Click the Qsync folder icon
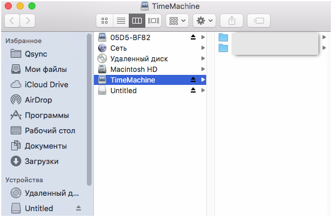 16,54
